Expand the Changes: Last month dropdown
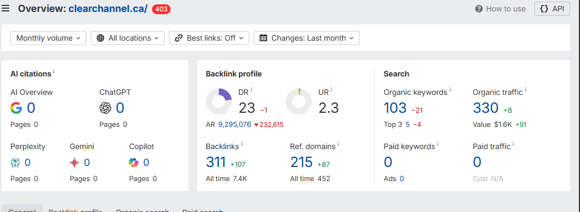Screen dimensions: 580x212 pos(307,38)
